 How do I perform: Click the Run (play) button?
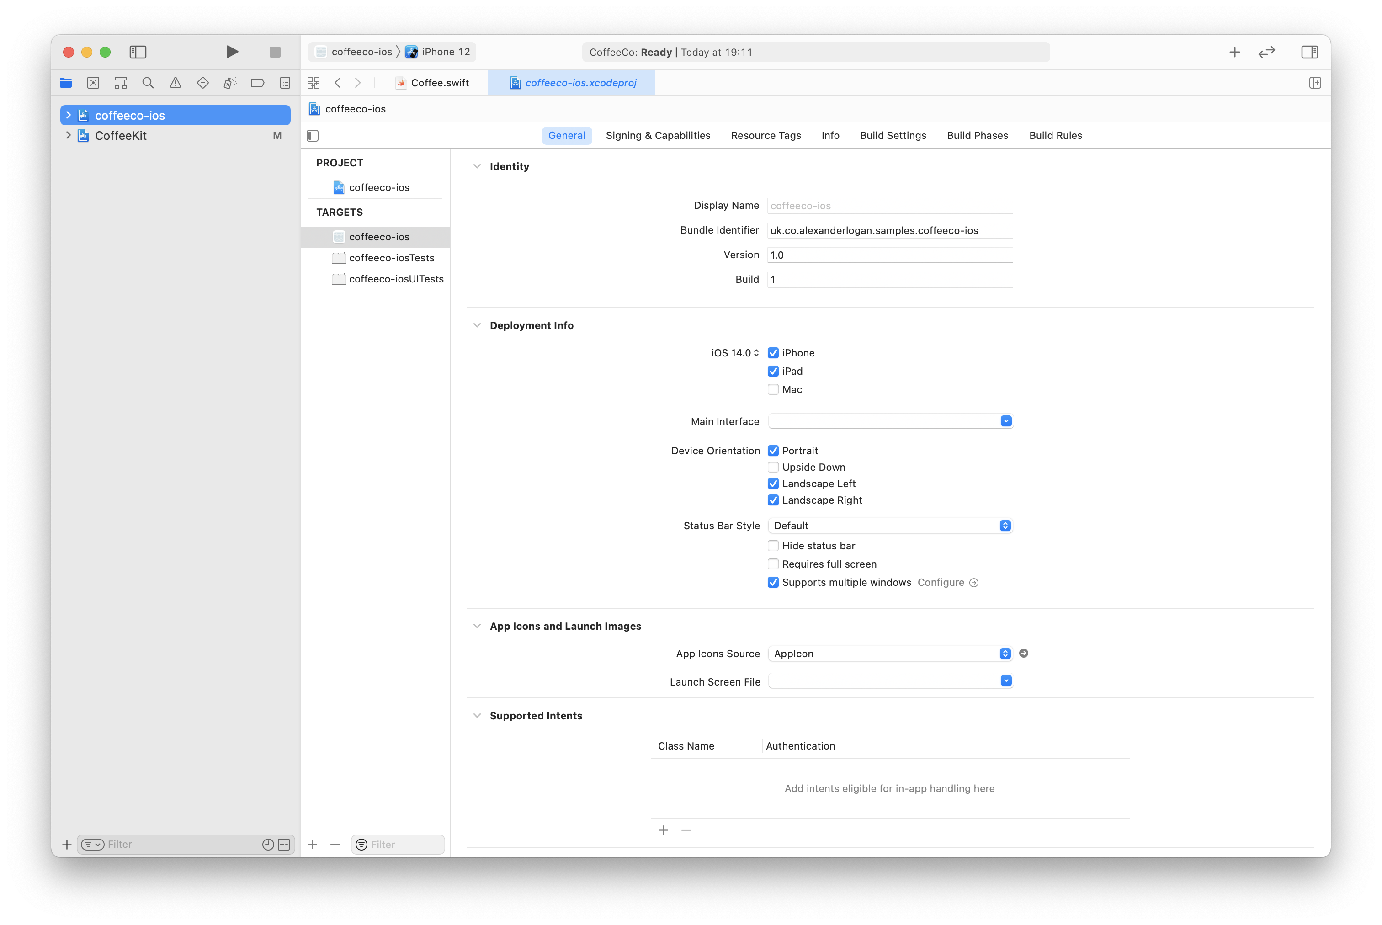[x=232, y=52]
